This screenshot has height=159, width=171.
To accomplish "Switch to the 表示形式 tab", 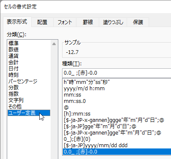I will point(17,22).
